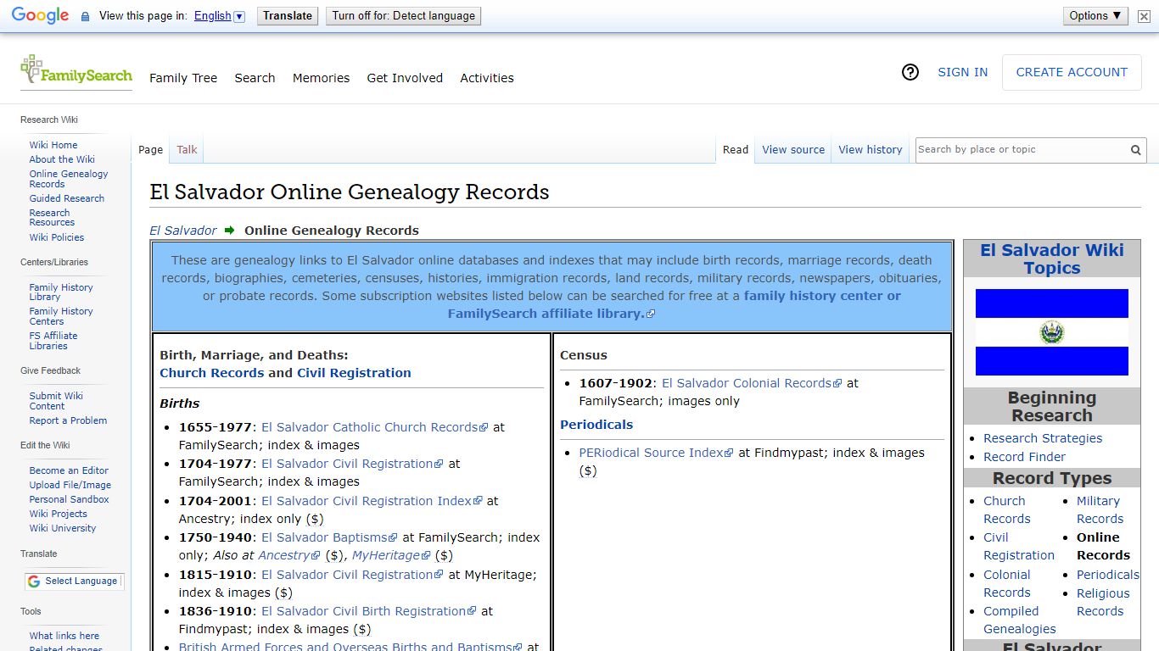The height and width of the screenshot is (651, 1159).
Task: Click Submit Wiki Content link
Action: point(56,401)
